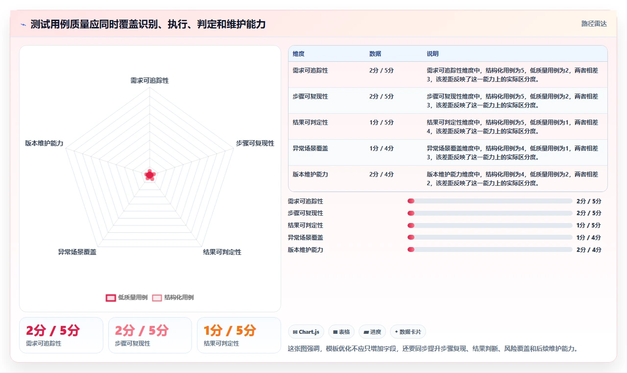
Task: Click the 结果可判定性 progress bar
Action: [490, 225]
